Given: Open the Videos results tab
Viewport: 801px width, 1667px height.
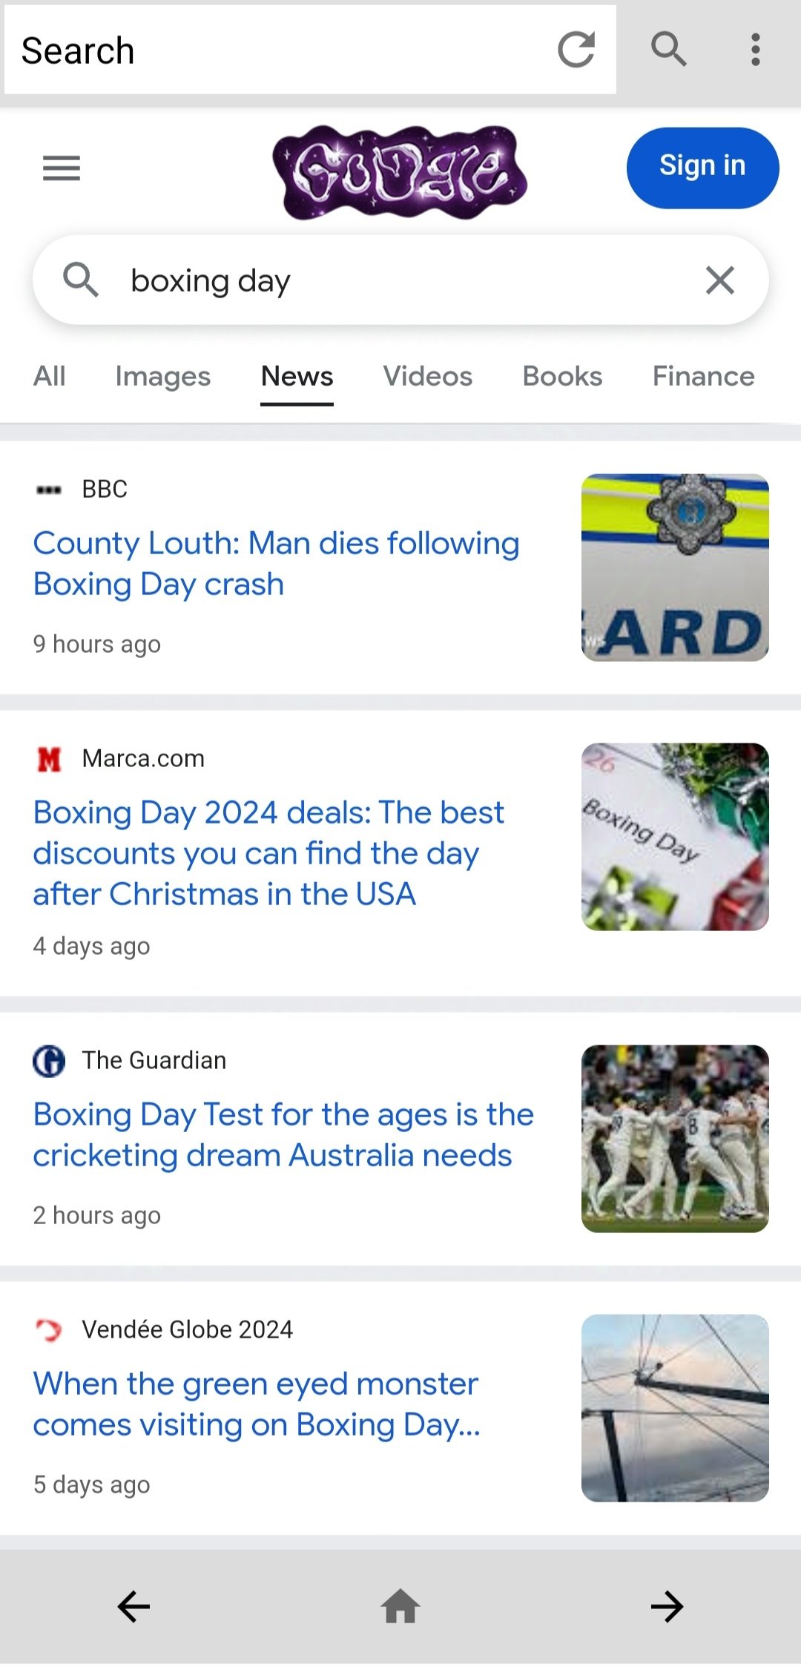Looking at the screenshot, I should tap(427, 376).
